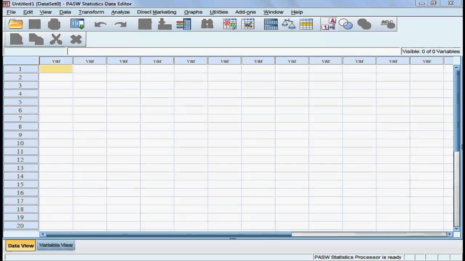This screenshot has width=465, height=261.
Task: Open the Variables info icon
Action: coord(184,24)
